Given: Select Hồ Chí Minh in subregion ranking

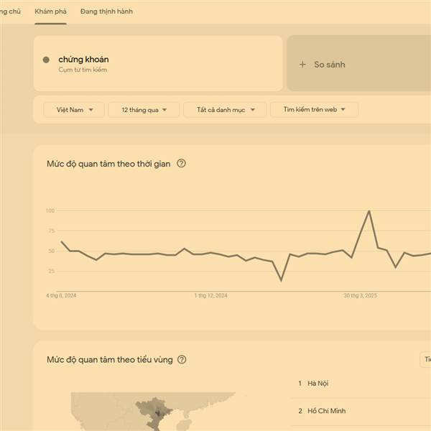Looking at the screenshot, I should coord(327,411).
